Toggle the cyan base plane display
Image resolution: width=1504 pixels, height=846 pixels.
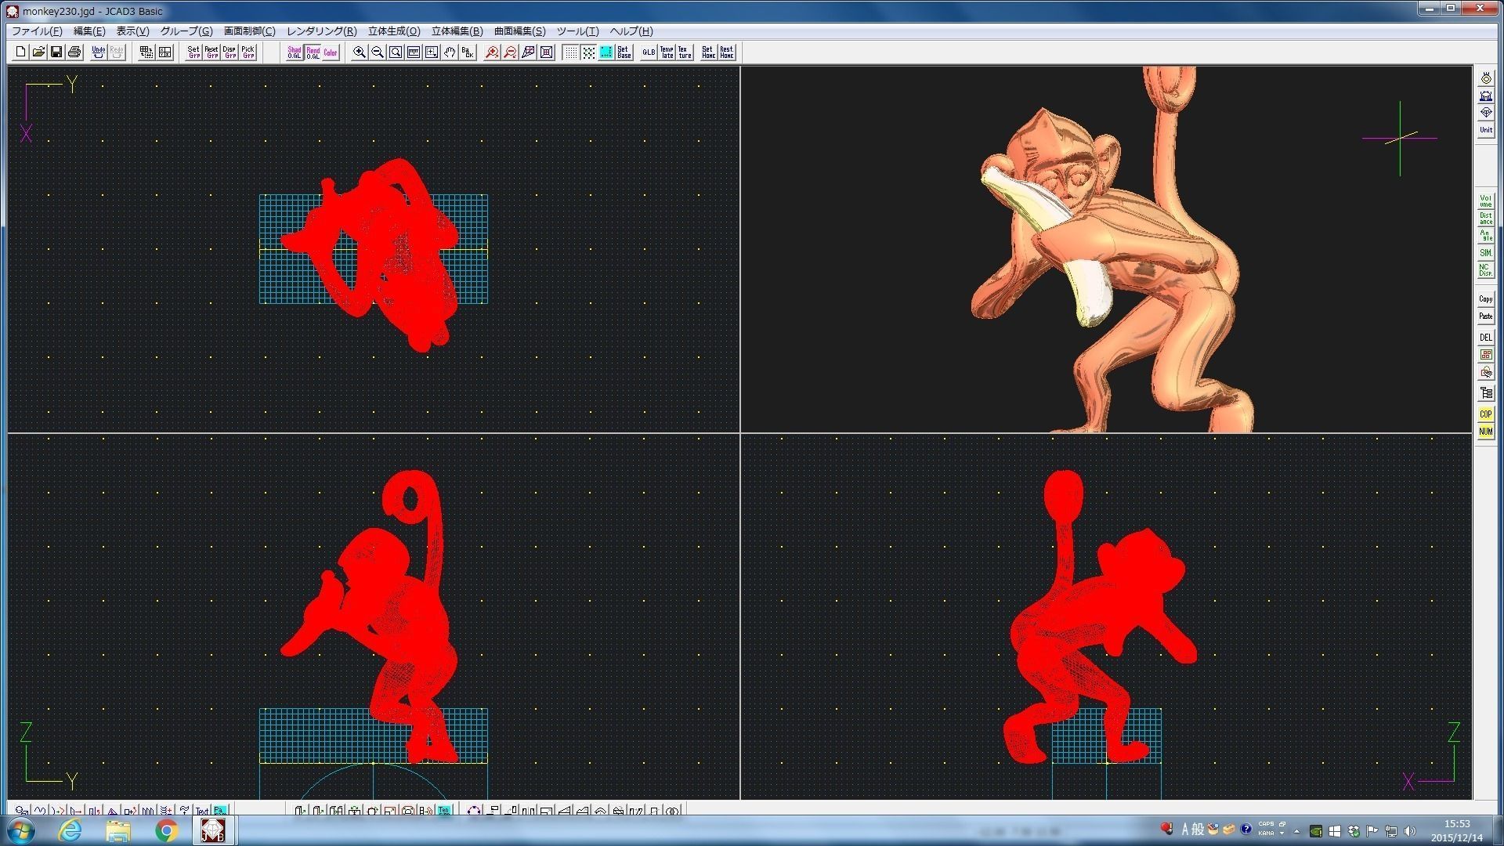pos(606,52)
